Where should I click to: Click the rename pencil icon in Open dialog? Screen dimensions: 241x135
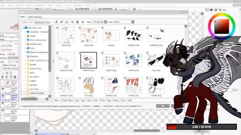click(72, 22)
